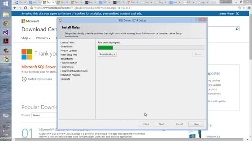Open File Explorer from the taskbar
This screenshot has width=252, height=141.
point(6,15)
